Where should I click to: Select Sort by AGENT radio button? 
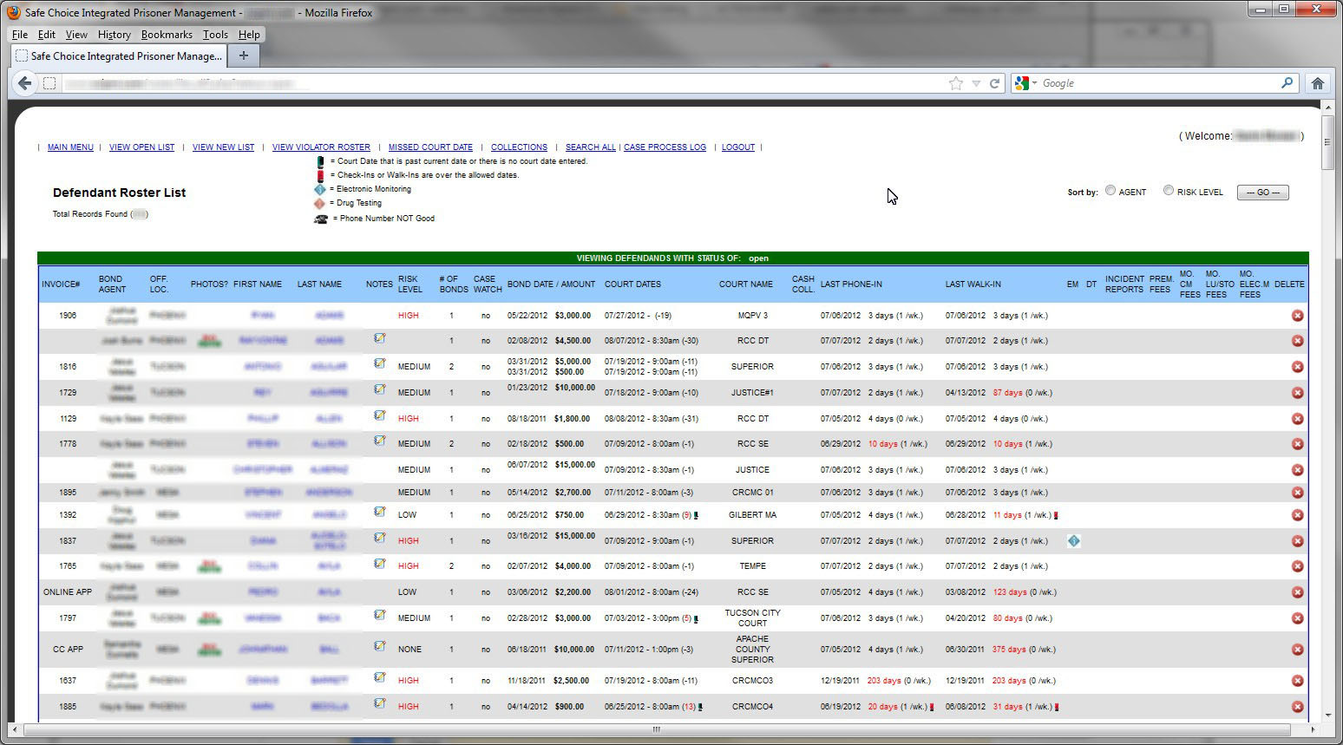pos(1110,191)
